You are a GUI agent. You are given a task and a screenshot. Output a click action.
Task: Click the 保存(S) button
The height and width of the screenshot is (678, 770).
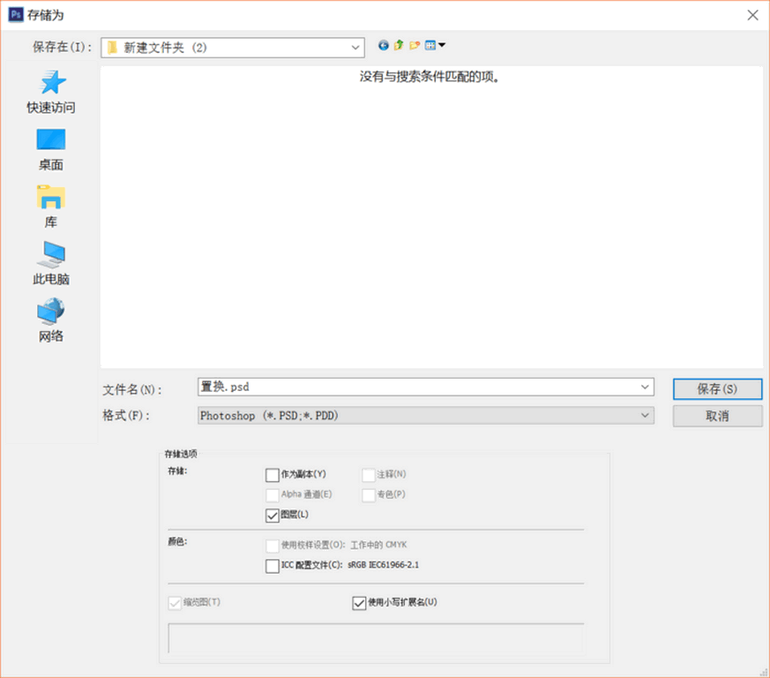click(x=717, y=389)
